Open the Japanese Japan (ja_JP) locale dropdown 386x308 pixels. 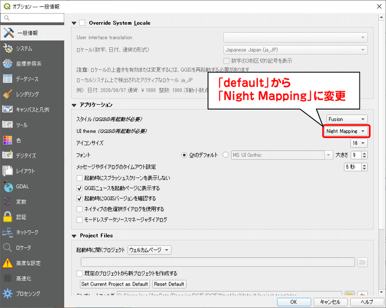(x=295, y=50)
